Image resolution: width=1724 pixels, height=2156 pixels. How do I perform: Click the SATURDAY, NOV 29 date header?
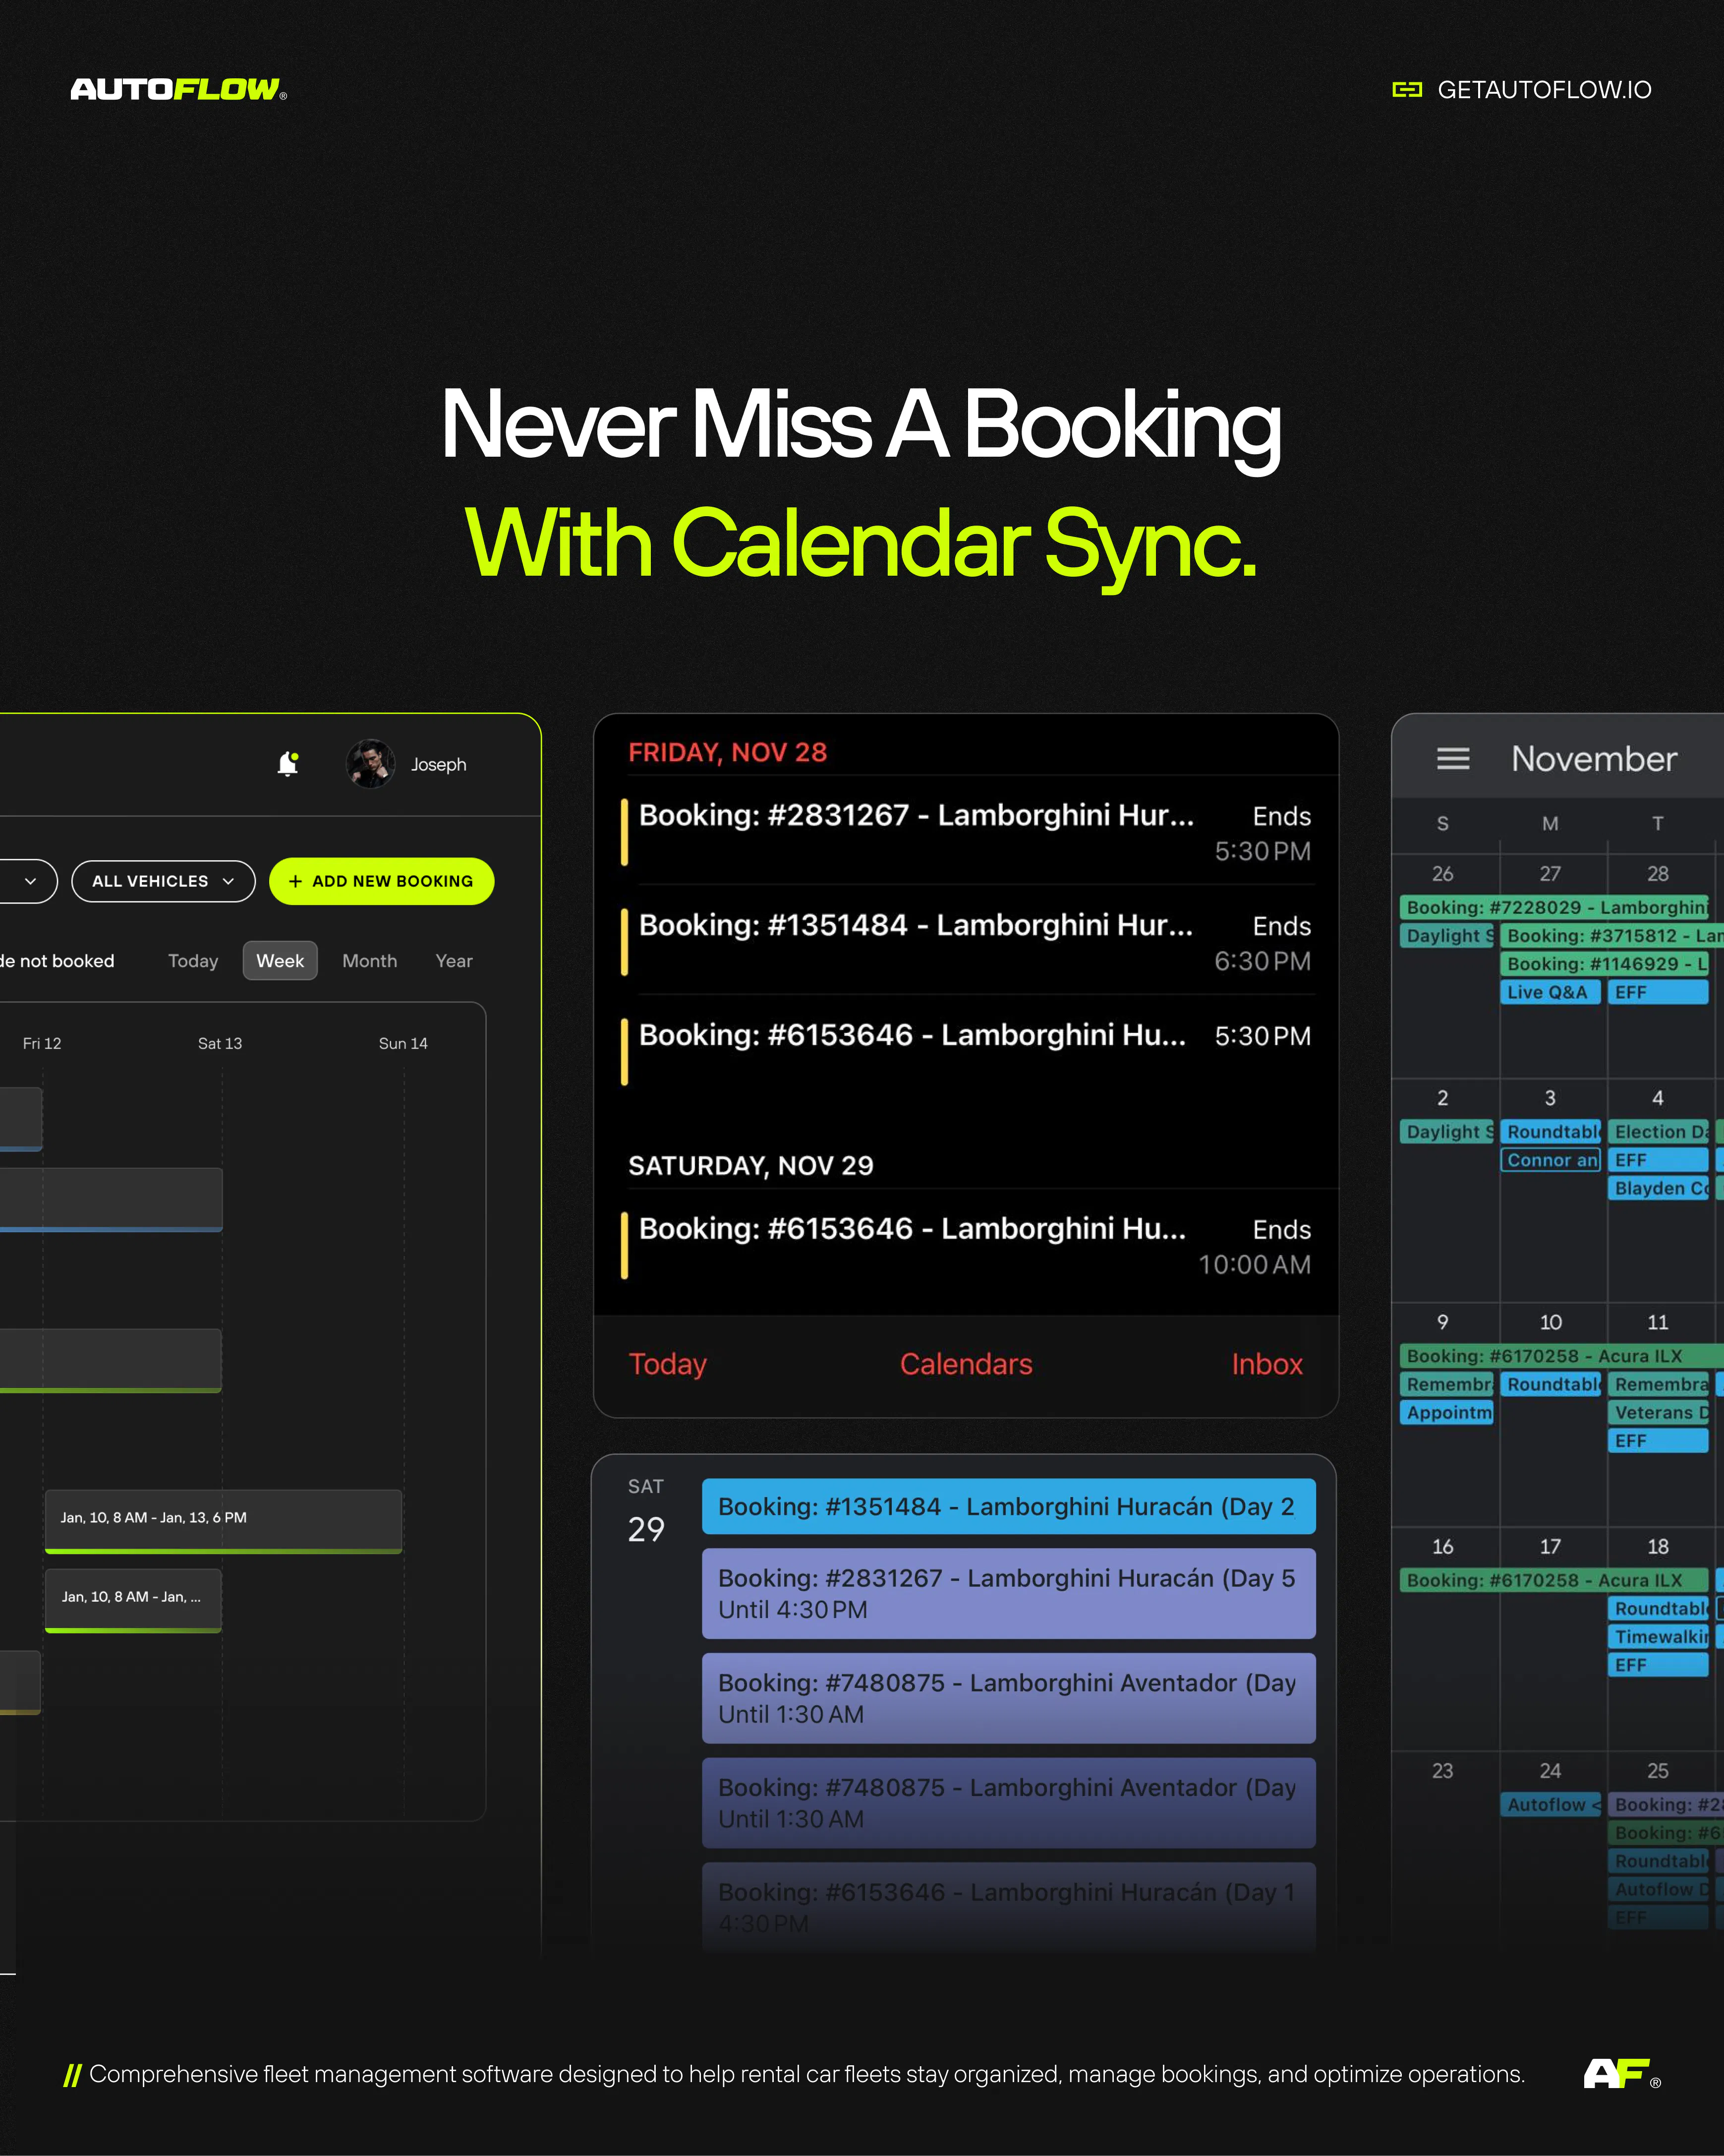point(750,1165)
